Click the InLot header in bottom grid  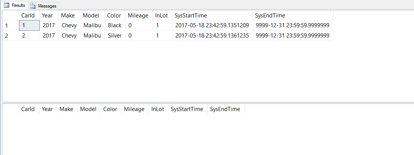coord(158,109)
